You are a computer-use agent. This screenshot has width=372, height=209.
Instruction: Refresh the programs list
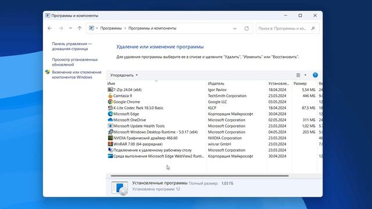(246, 28)
